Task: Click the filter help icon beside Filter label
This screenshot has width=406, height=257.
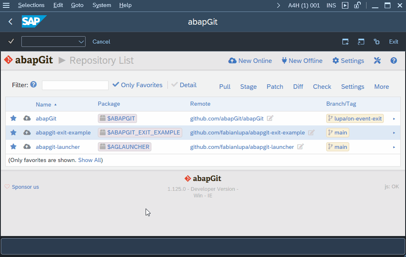Action: pyautogui.click(x=34, y=85)
